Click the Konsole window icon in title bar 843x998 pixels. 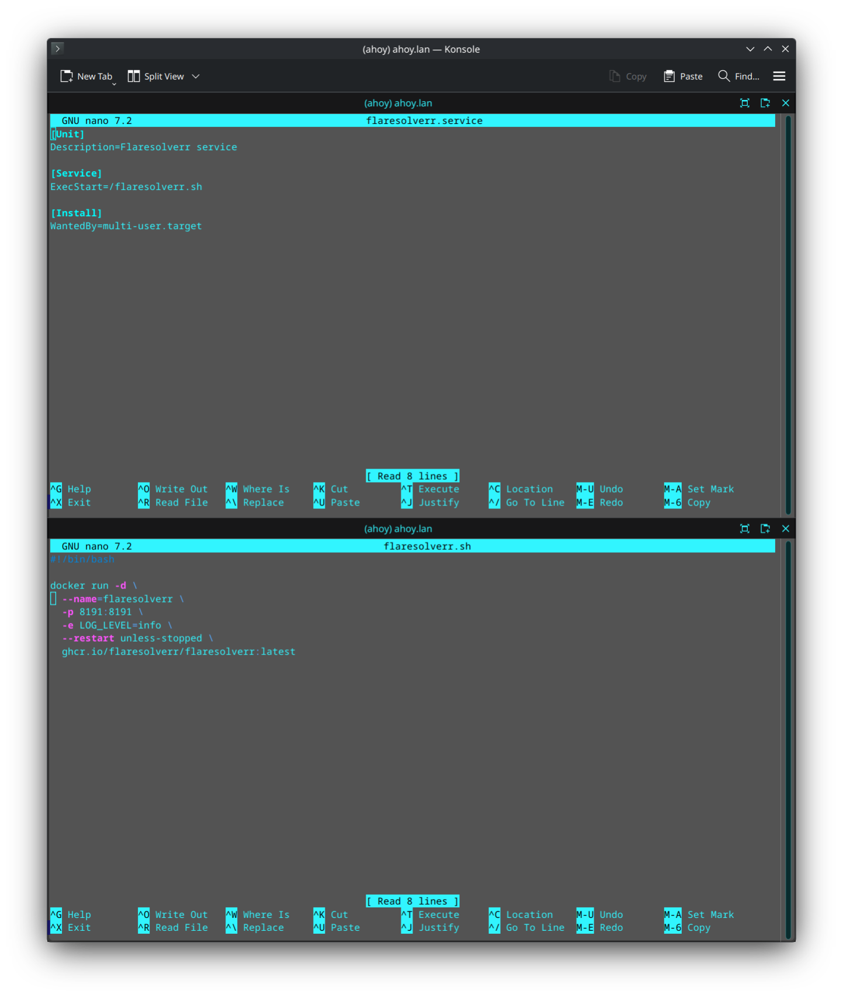pos(57,48)
